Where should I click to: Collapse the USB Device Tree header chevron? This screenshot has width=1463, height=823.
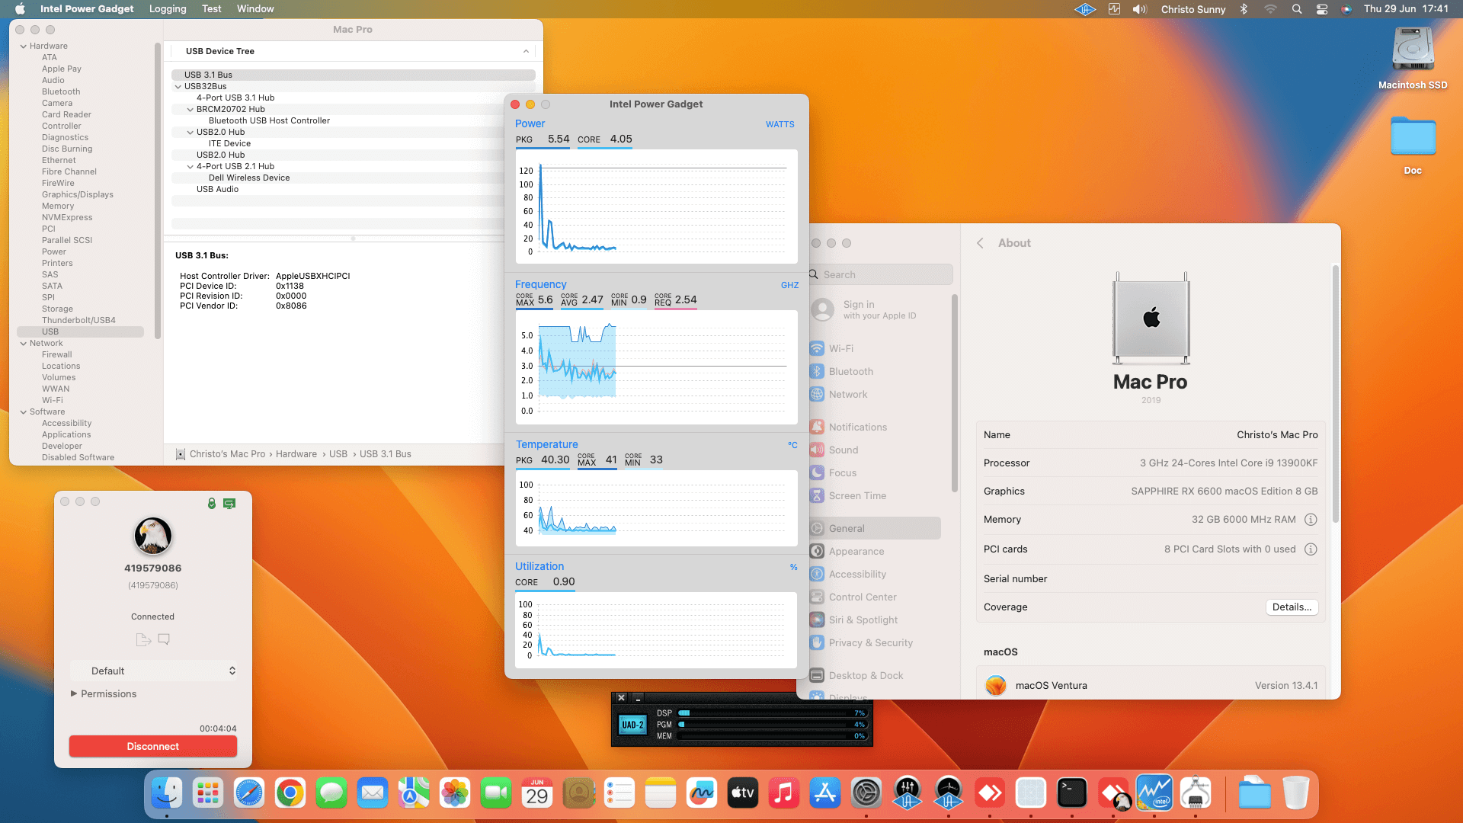coord(526,51)
